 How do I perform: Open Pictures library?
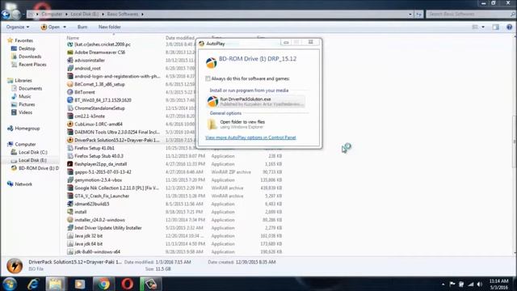tap(27, 104)
